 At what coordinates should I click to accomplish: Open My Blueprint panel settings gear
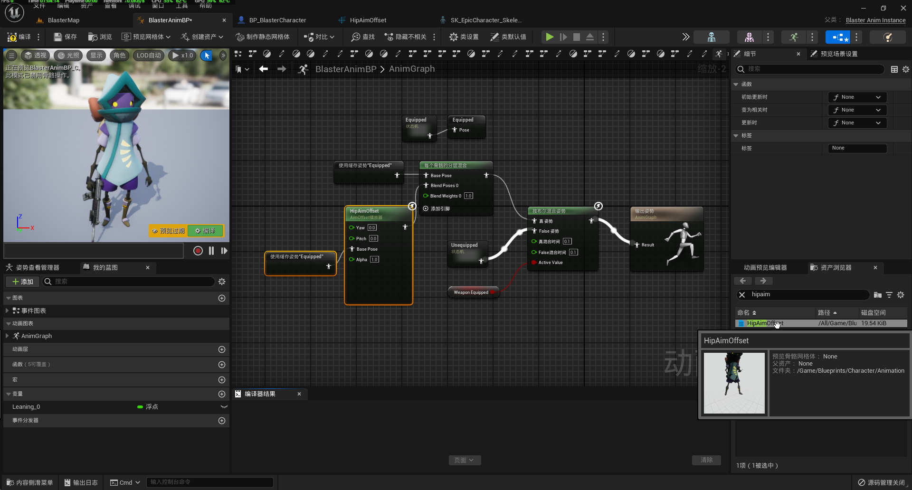[222, 282]
